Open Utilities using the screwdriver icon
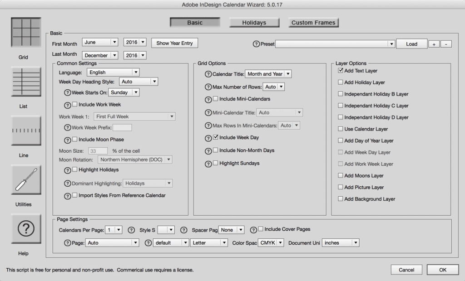Screen dimensions: 465x281 (x=25, y=179)
